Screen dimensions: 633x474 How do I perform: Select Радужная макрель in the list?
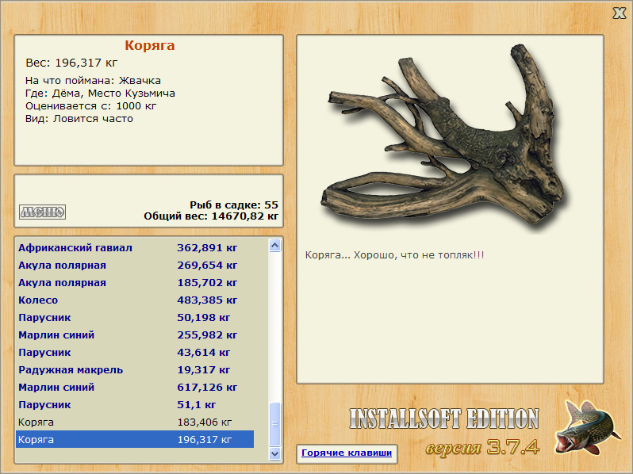coord(135,369)
